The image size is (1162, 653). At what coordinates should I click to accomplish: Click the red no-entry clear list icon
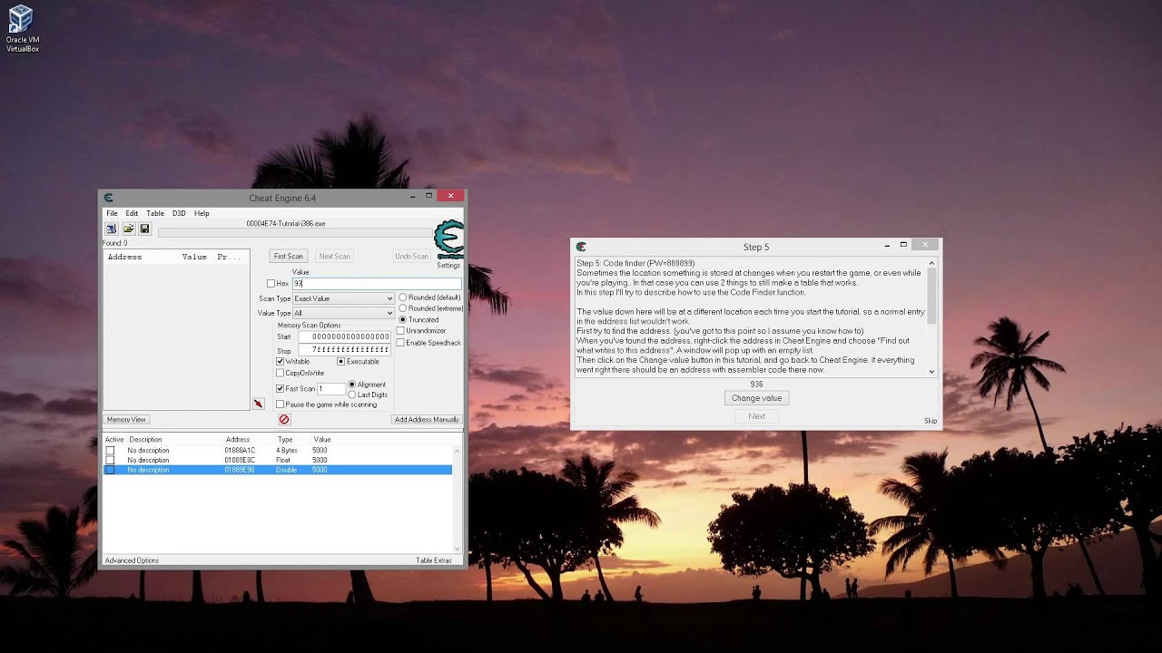[x=284, y=419]
